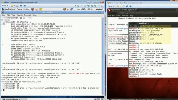
Task: Enter full screen in fedora14 VMware toolbar
Action: [x=21, y=6]
